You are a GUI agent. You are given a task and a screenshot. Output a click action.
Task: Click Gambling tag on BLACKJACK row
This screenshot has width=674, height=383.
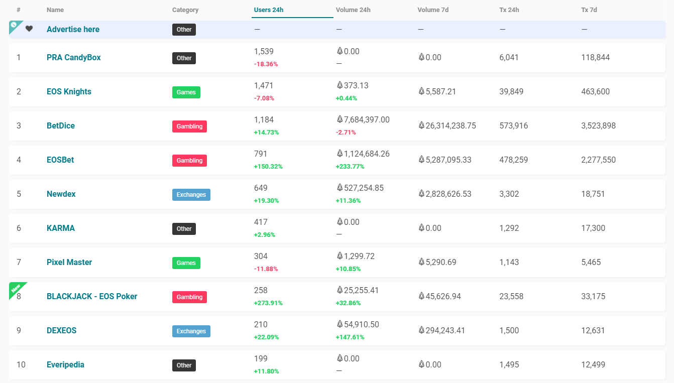coord(189,297)
